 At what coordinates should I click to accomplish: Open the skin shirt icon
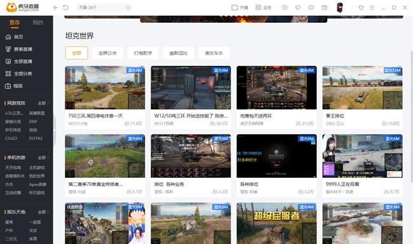coord(361,8)
